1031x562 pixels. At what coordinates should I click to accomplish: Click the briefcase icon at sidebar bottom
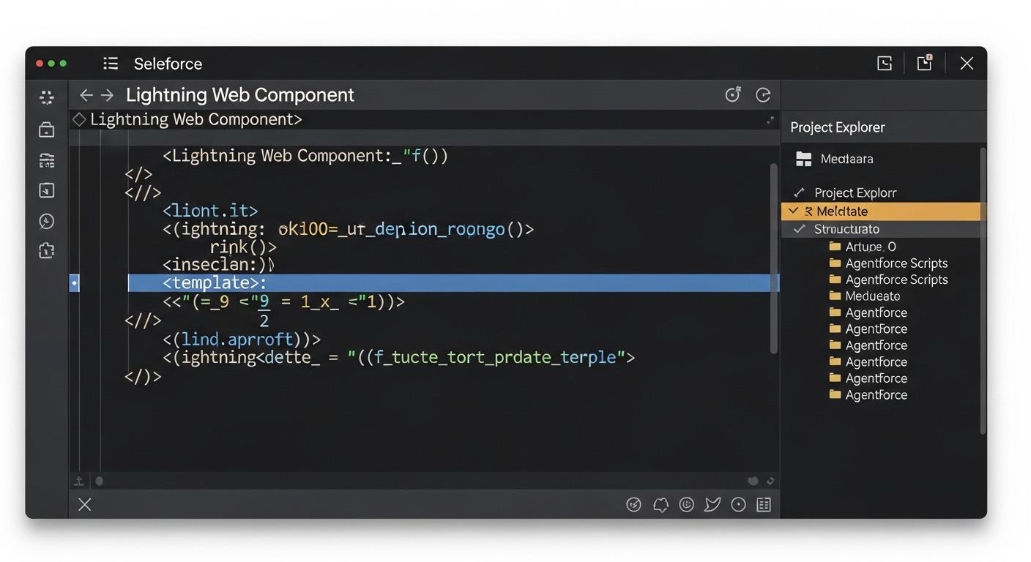pos(46,250)
